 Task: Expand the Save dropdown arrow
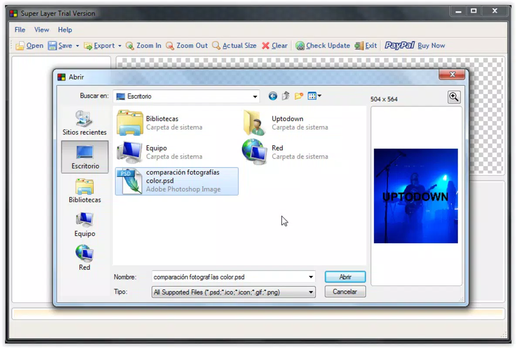tap(77, 46)
